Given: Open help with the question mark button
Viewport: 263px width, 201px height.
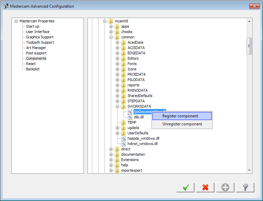Looking at the screenshot, I should [245, 187].
